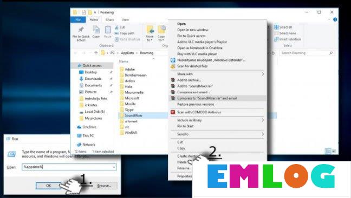Choose Delete in context menu
Viewport: 351px width, 198px height.
tap(182, 162)
